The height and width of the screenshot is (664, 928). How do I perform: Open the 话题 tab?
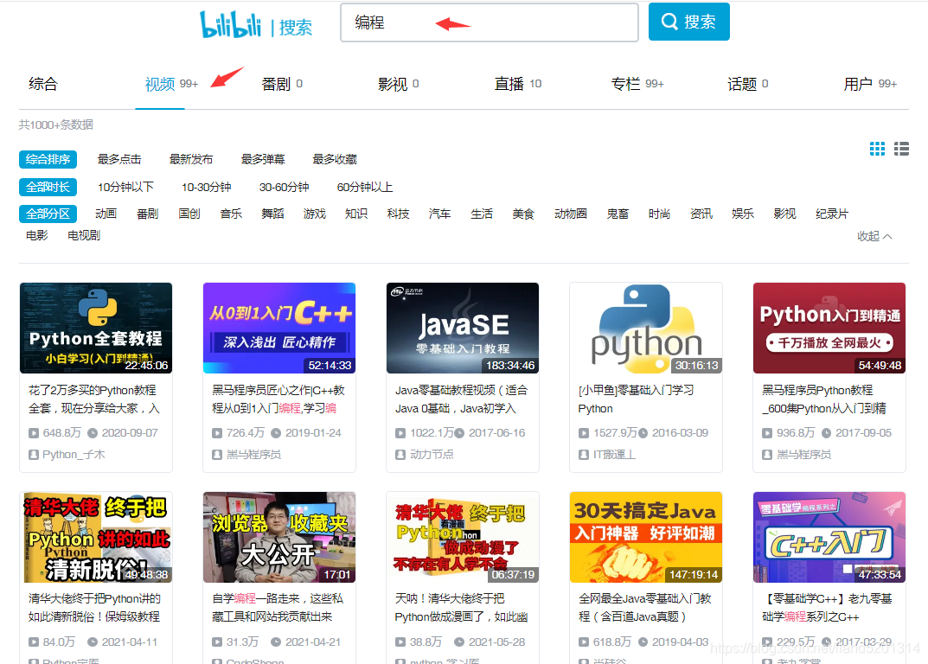click(747, 84)
